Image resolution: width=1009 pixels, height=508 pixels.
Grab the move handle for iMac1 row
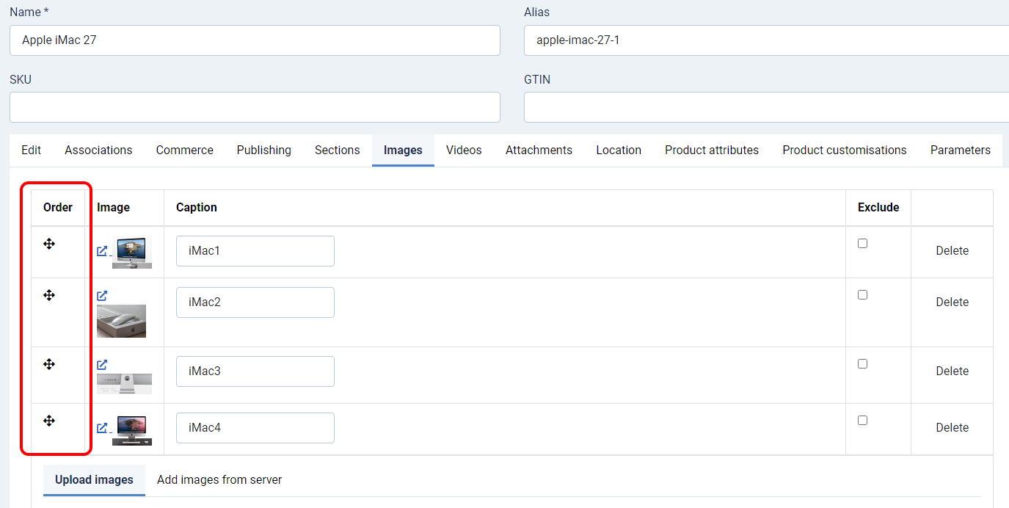pos(49,244)
